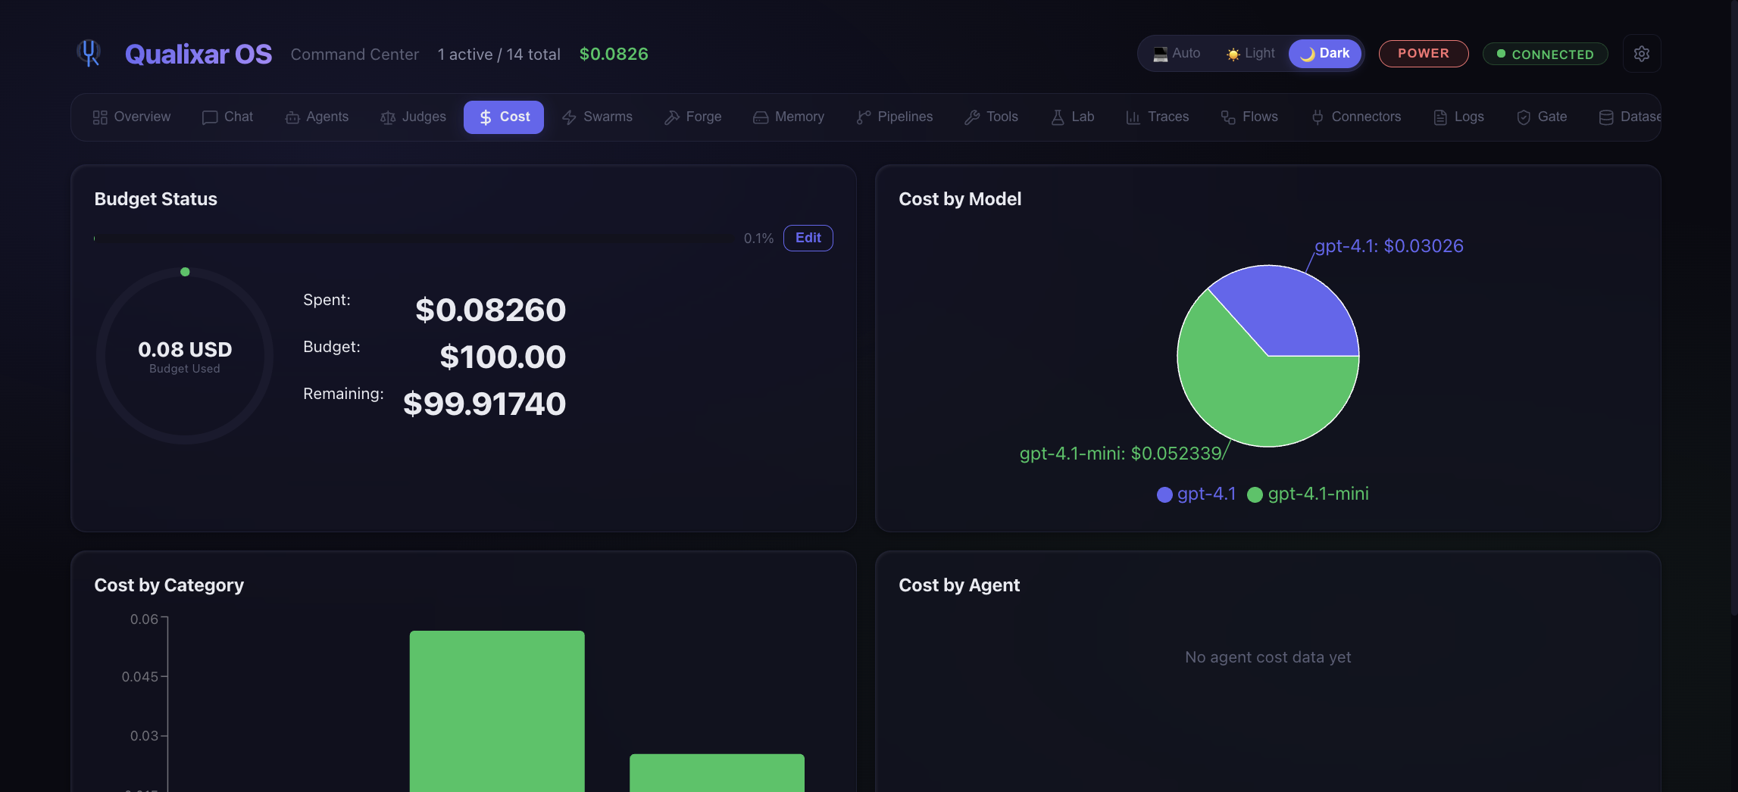Switch theme to Light mode

(x=1251, y=54)
